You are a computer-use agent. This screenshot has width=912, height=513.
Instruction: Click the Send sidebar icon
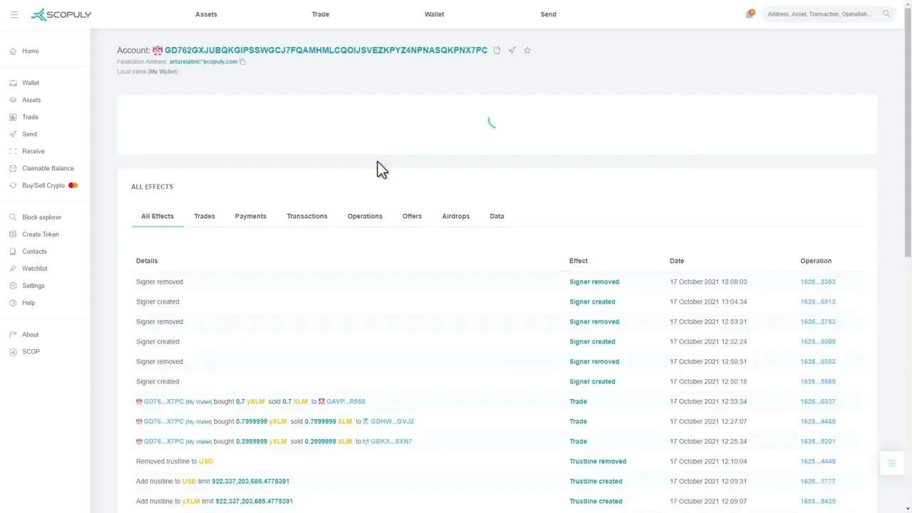pyautogui.click(x=13, y=134)
